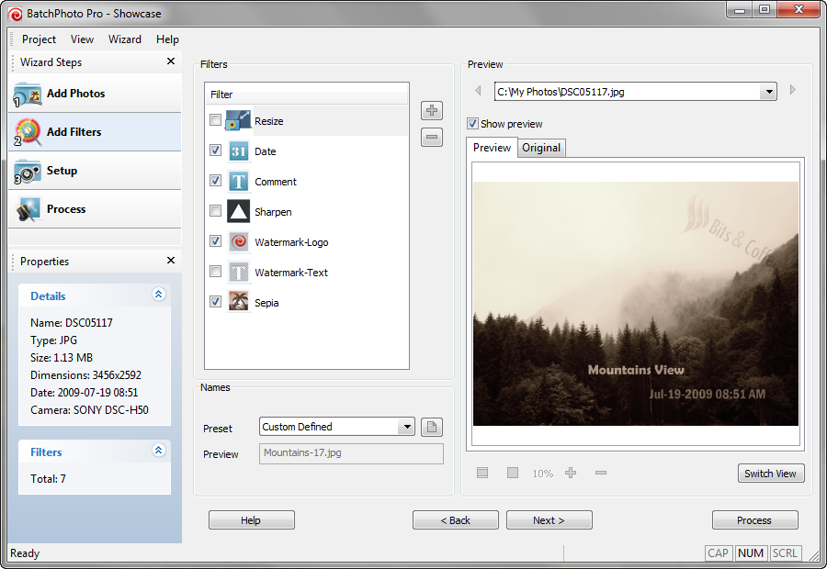Check the Sharpen filter checkbox
Viewport: 827px width, 569px height.
coord(215,211)
